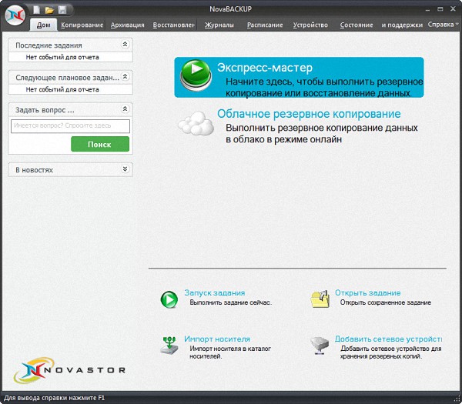Click the network drive icon for adding device
Viewport: 462px width, 404px height.
320,346
